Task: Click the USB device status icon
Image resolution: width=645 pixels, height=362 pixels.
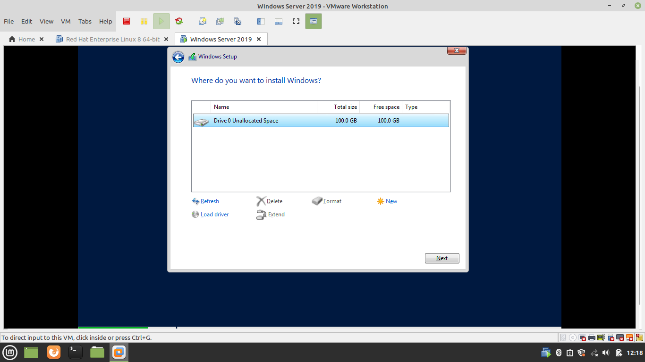Action: (611, 337)
